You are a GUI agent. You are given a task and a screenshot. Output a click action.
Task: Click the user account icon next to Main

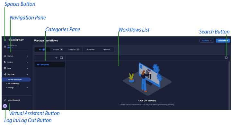[x=5, y=47]
